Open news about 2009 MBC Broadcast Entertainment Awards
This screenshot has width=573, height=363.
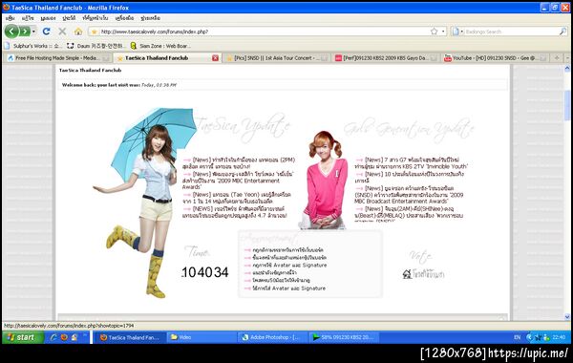tap(409, 195)
